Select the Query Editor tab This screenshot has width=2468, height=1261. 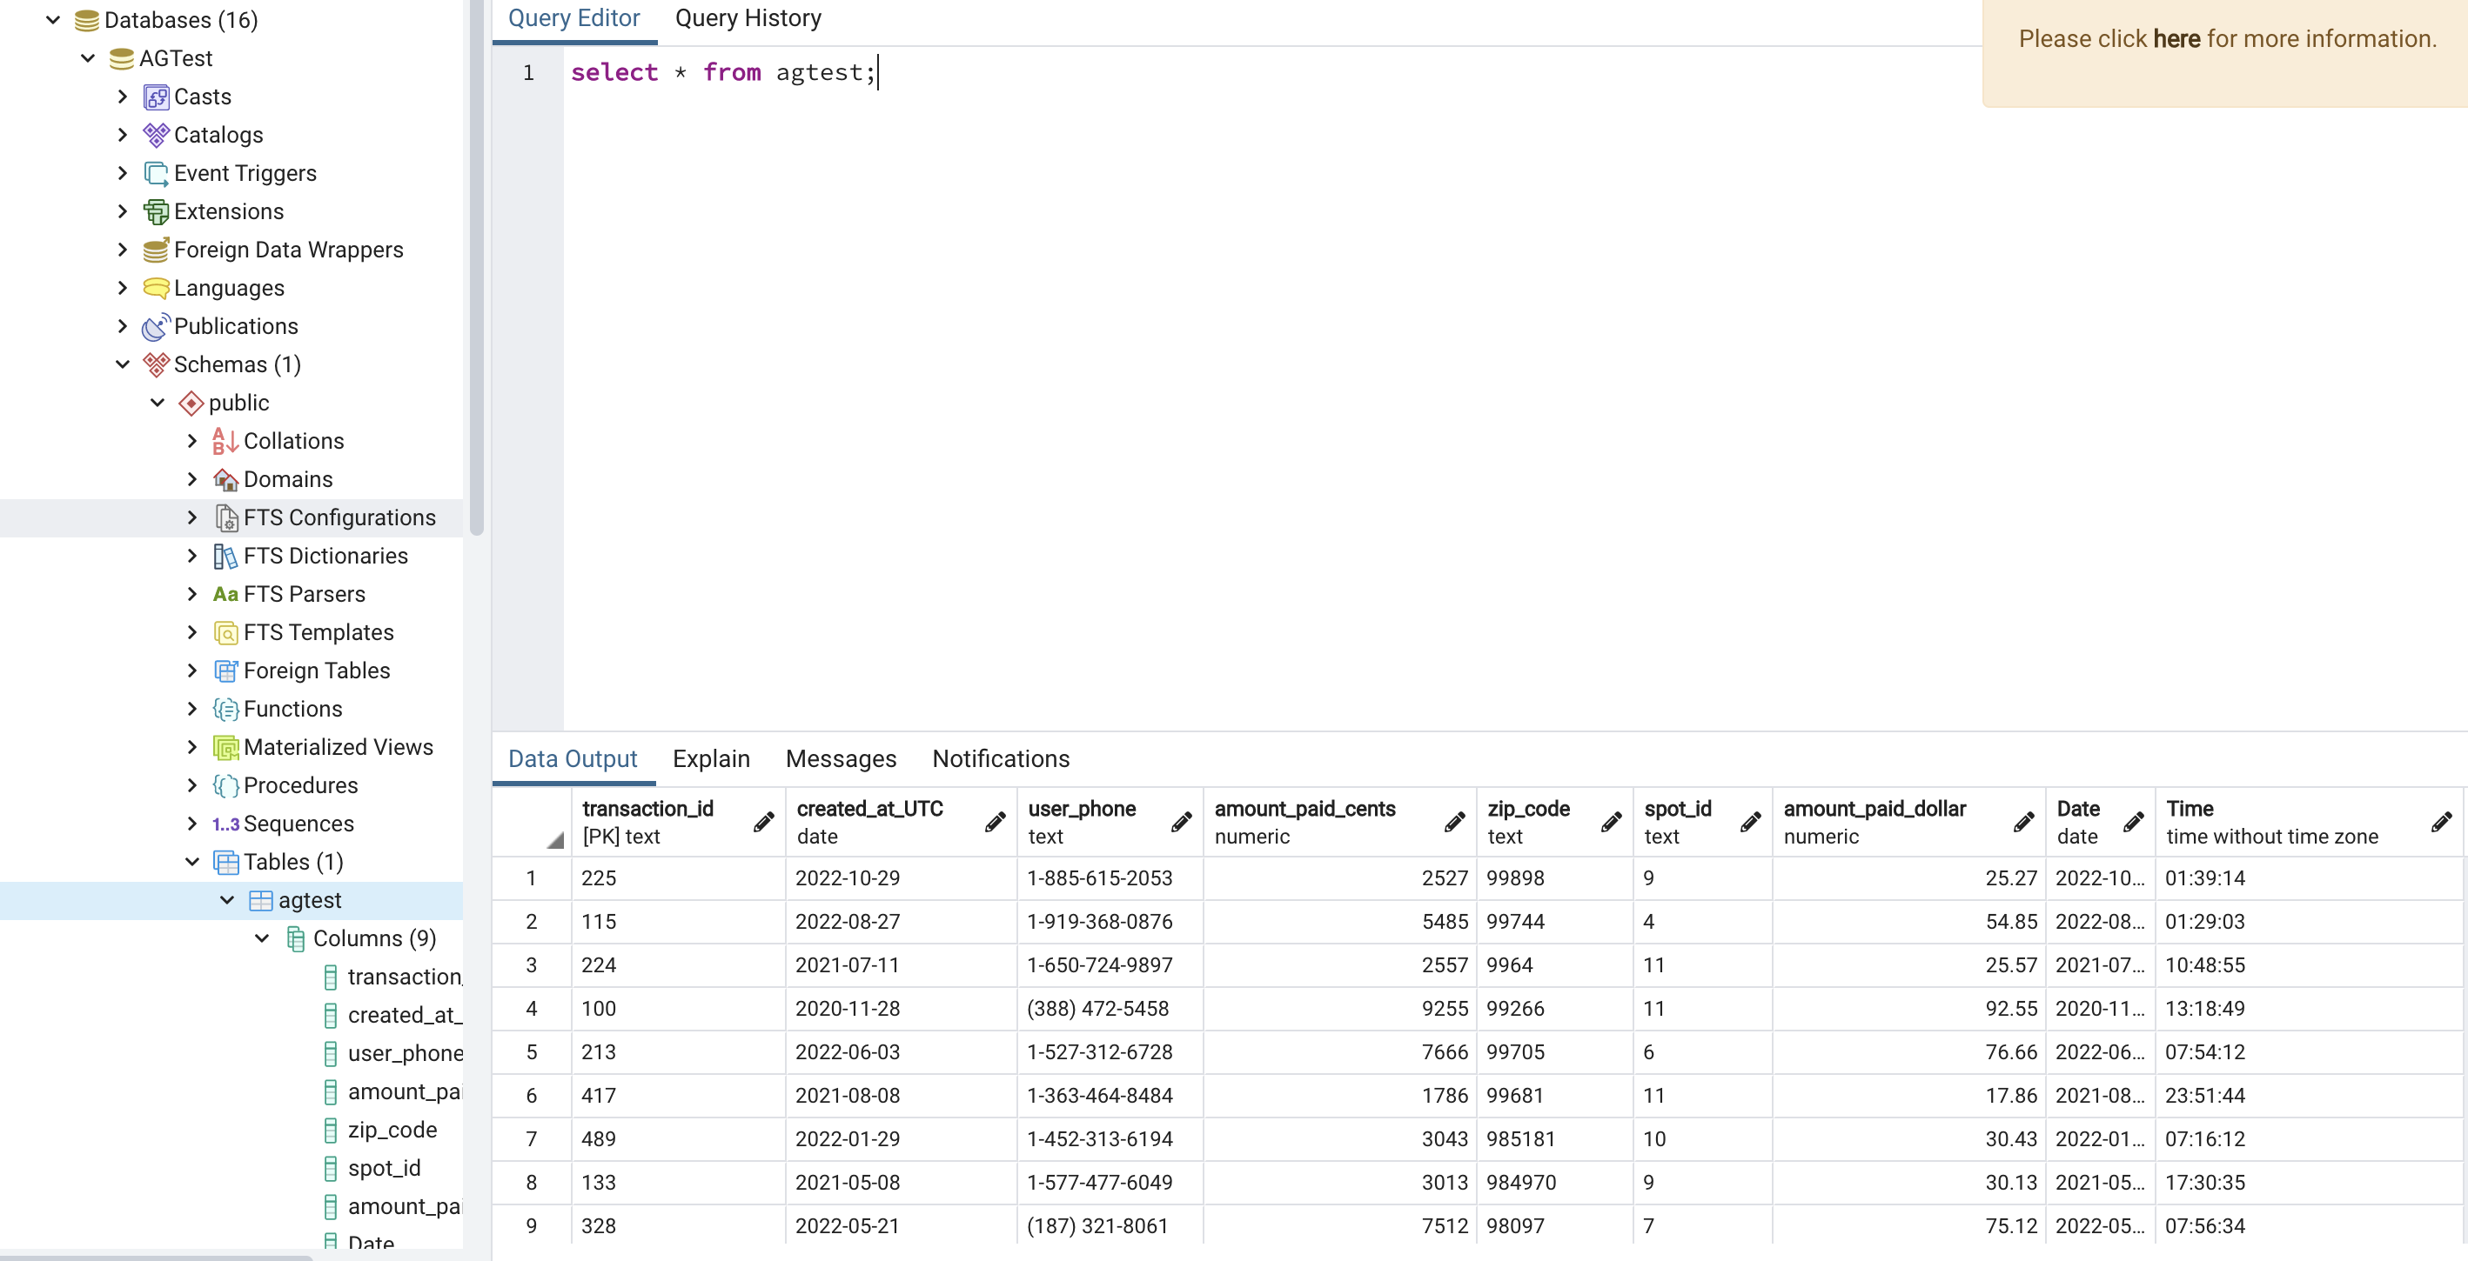click(573, 18)
